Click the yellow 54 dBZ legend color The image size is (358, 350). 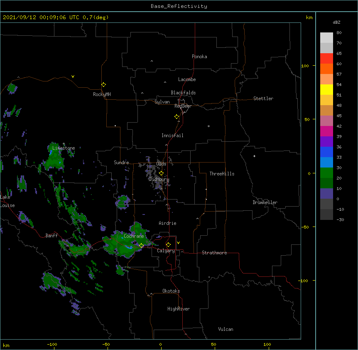coord(326,89)
